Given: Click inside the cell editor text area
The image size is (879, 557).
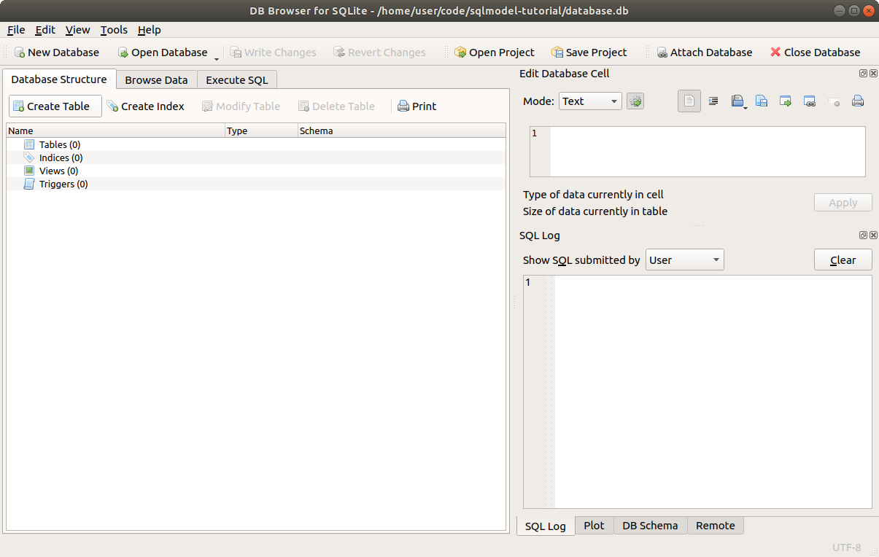Looking at the screenshot, I should tap(707, 152).
